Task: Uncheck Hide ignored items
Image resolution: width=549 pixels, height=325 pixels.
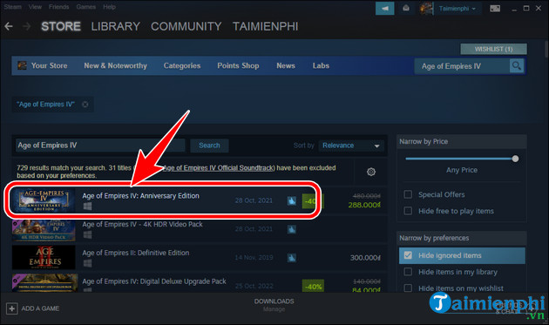Action: [408, 255]
